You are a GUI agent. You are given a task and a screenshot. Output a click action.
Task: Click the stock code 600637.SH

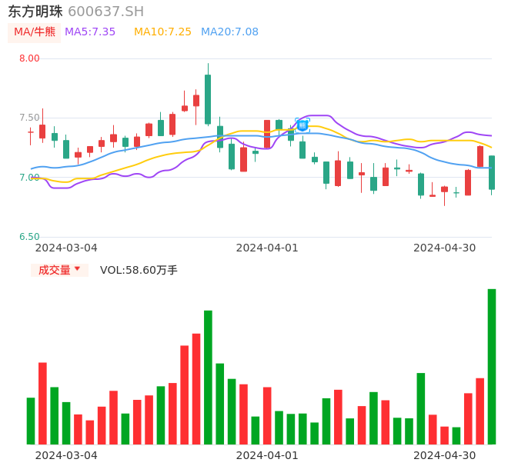(105, 12)
